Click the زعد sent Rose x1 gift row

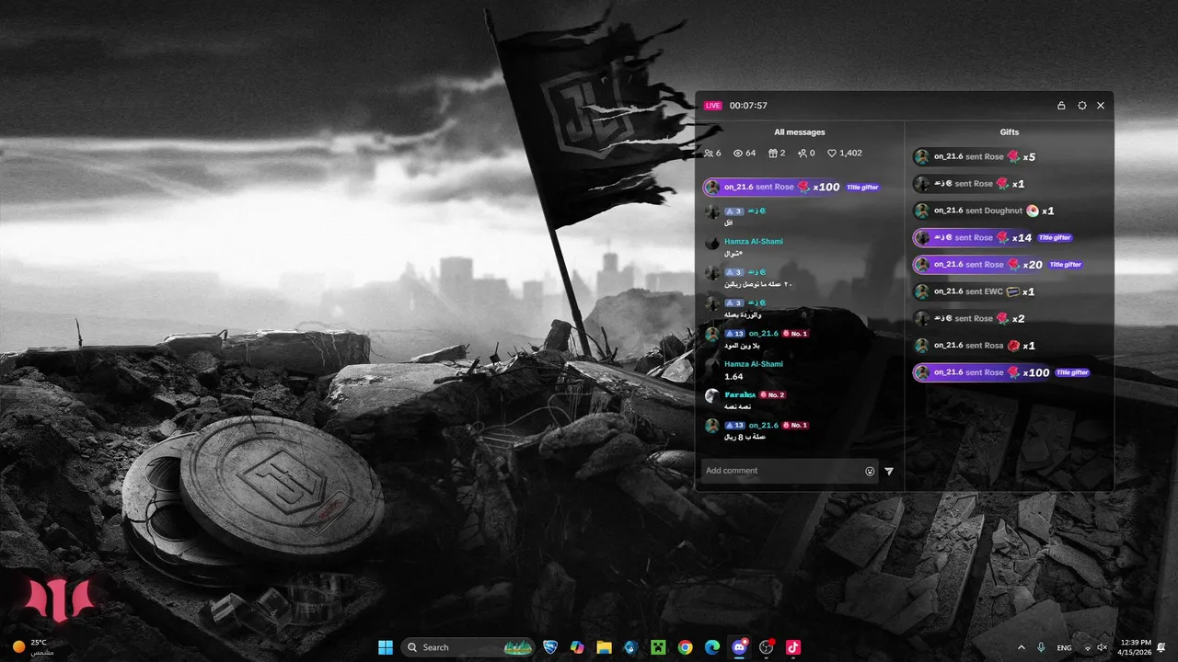(x=969, y=184)
